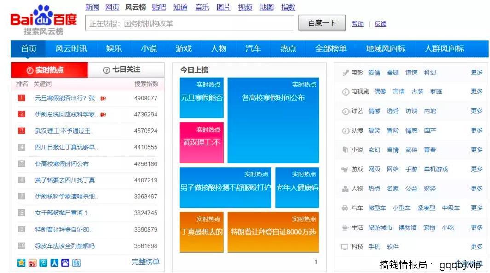
Task: Click the 汽车 category car icon
Action: coord(345,208)
